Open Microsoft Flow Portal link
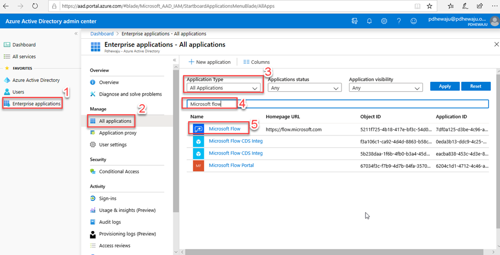This screenshot has width=500, height=255. [231, 165]
